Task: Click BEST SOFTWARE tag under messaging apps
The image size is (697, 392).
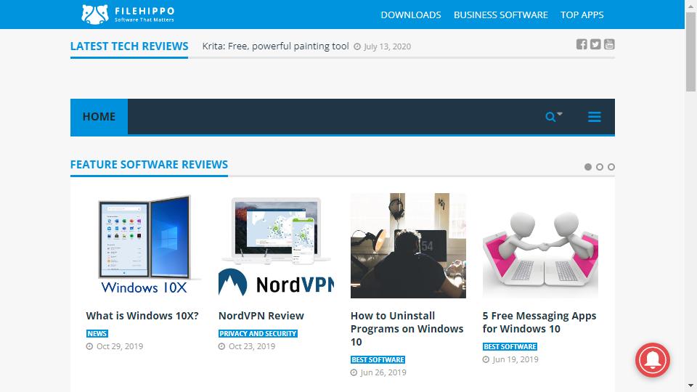Action: (510, 346)
